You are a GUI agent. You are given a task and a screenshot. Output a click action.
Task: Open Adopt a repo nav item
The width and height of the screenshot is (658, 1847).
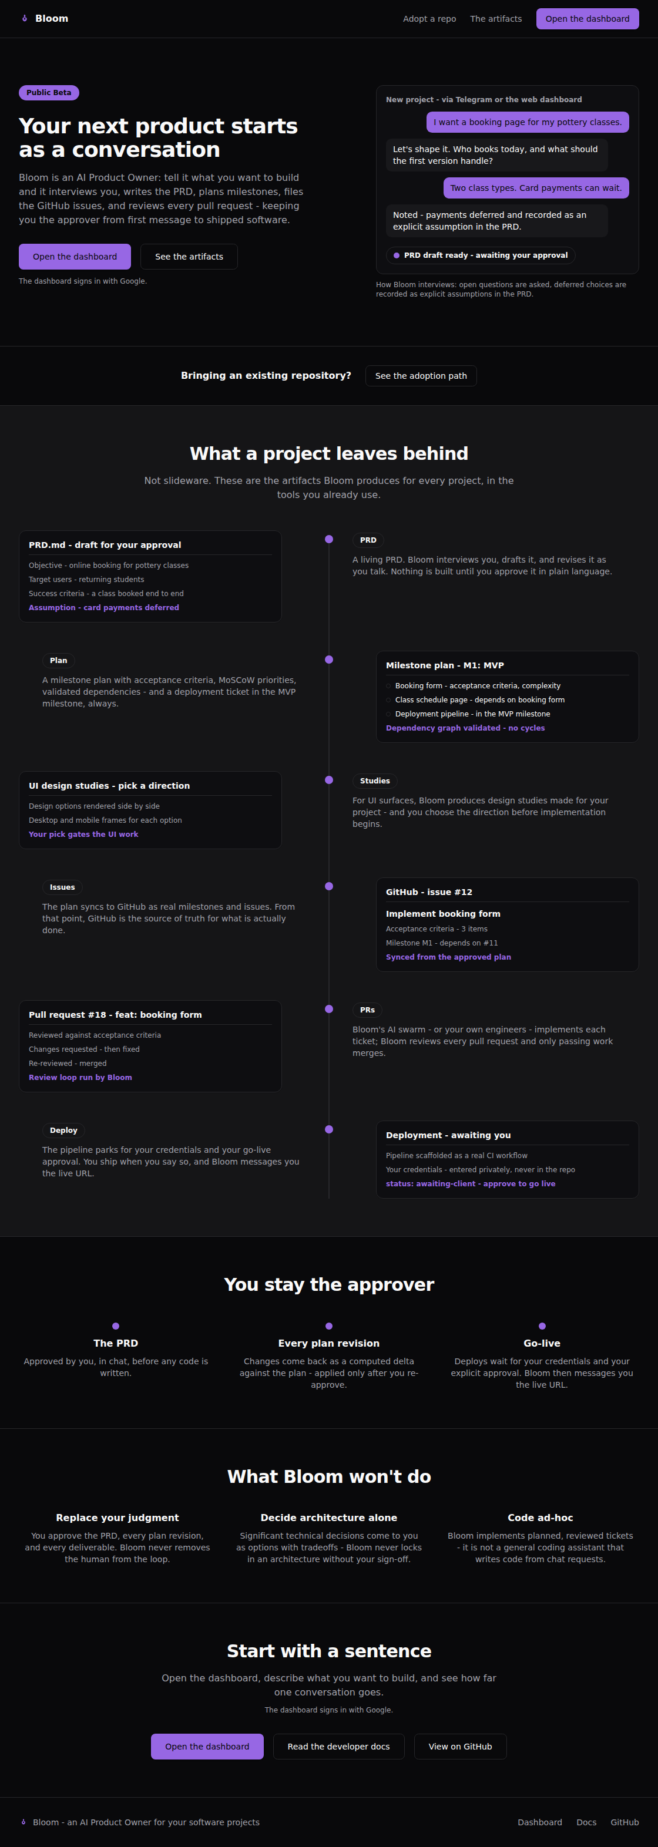coord(429,19)
